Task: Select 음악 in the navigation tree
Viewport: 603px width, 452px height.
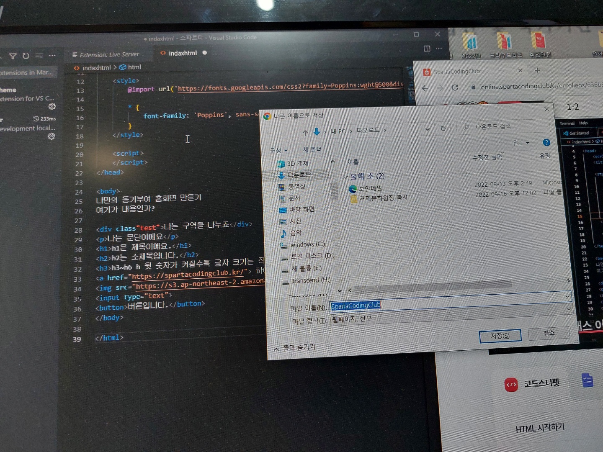Action: (x=291, y=233)
